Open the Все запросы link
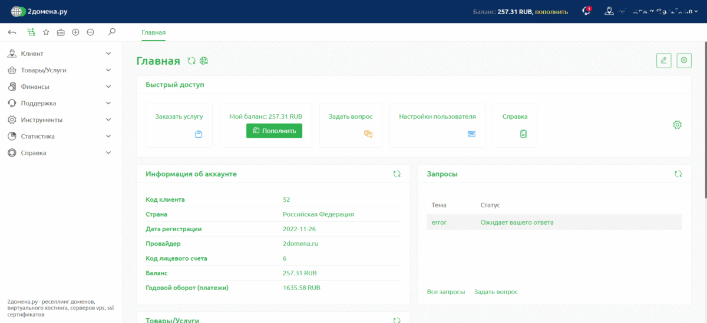707x323 pixels. coord(445,292)
